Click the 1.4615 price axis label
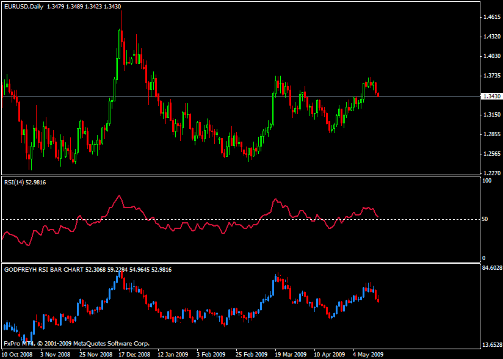503x359 pixels. [491, 17]
